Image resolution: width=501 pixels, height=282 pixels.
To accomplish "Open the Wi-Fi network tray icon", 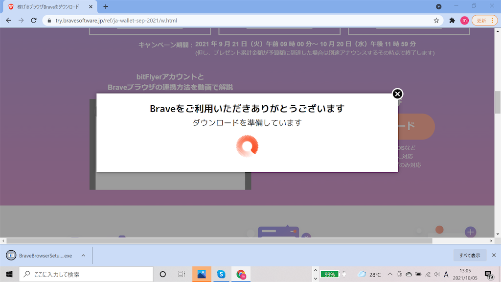I will (x=428, y=274).
